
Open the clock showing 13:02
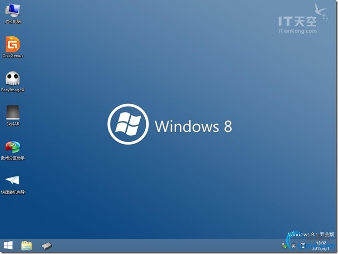321,245
